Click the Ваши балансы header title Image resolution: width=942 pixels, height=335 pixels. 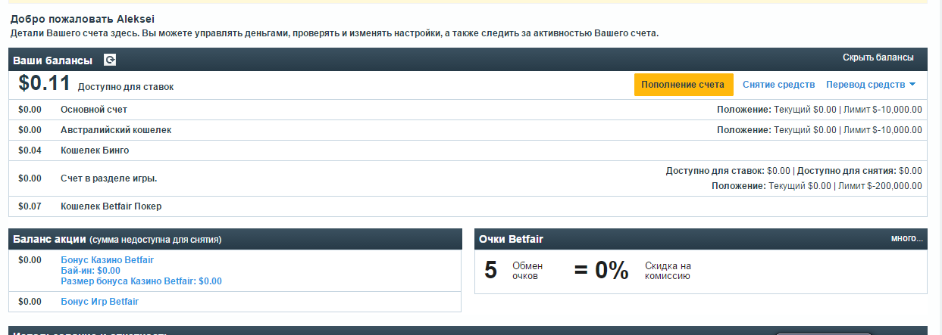(x=53, y=60)
